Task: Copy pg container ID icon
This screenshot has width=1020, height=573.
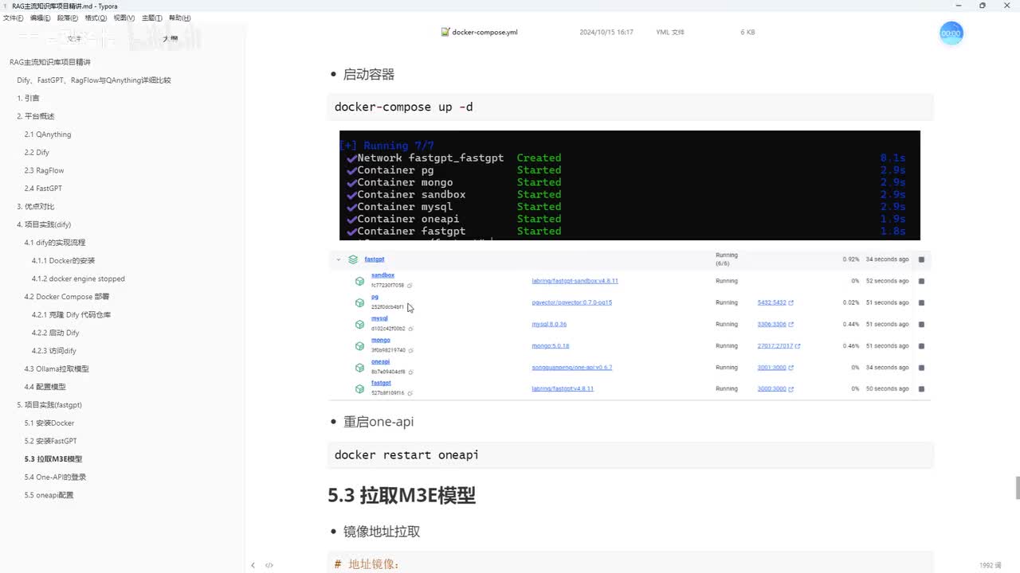Action: (x=410, y=307)
